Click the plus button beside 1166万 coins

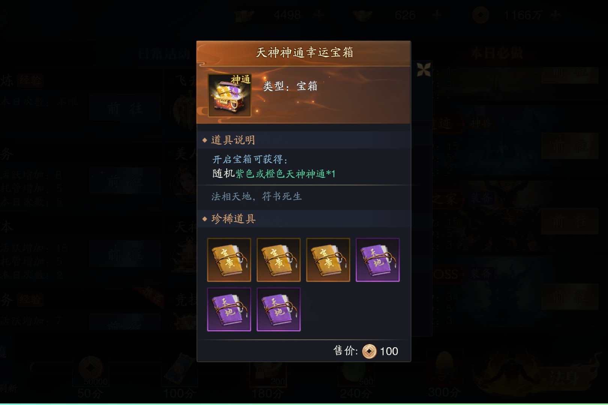pos(556,15)
